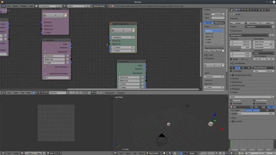Remove render preset with minus icon

[273, 35]
